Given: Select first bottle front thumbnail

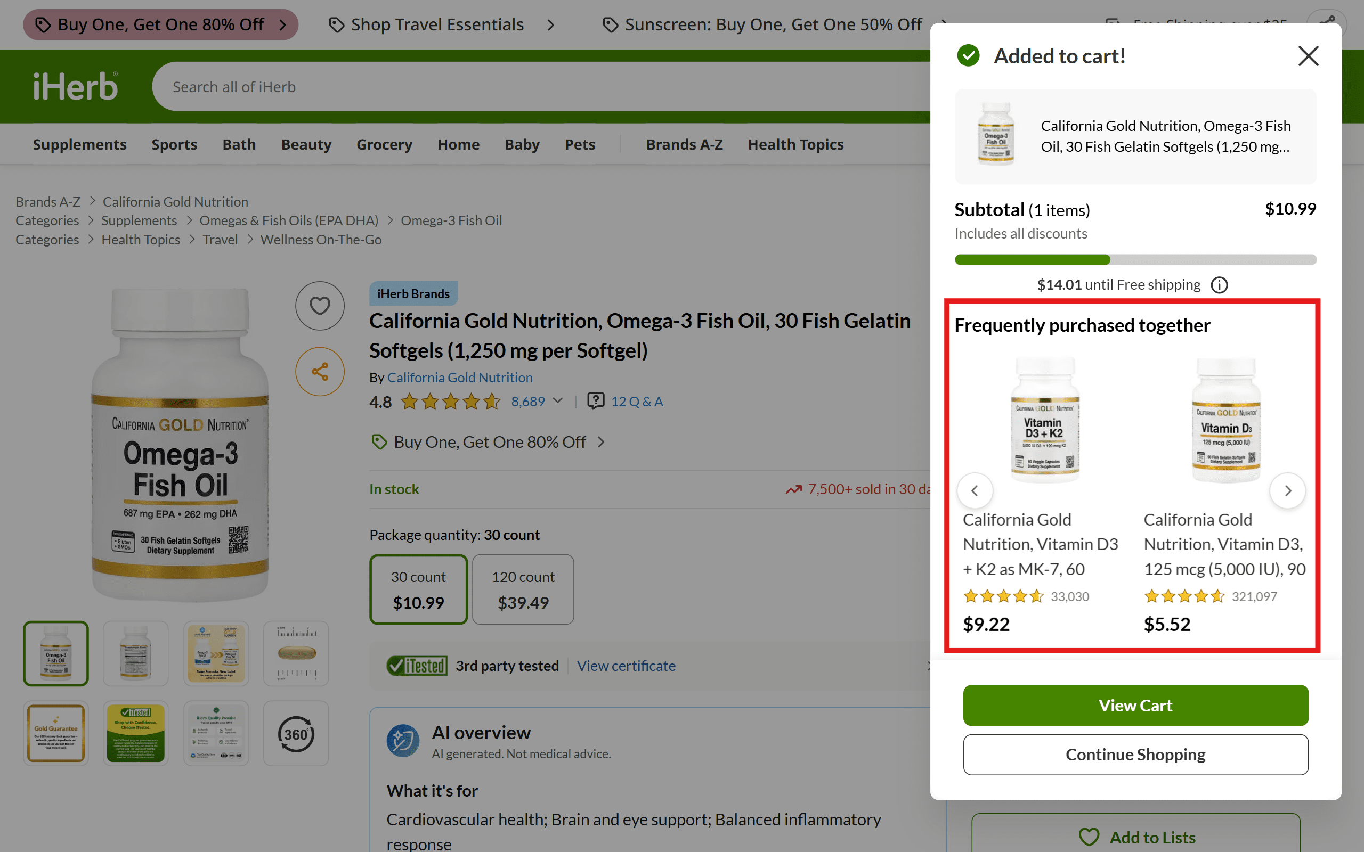Looking at the screenshot, I should [x=56, y=653].
